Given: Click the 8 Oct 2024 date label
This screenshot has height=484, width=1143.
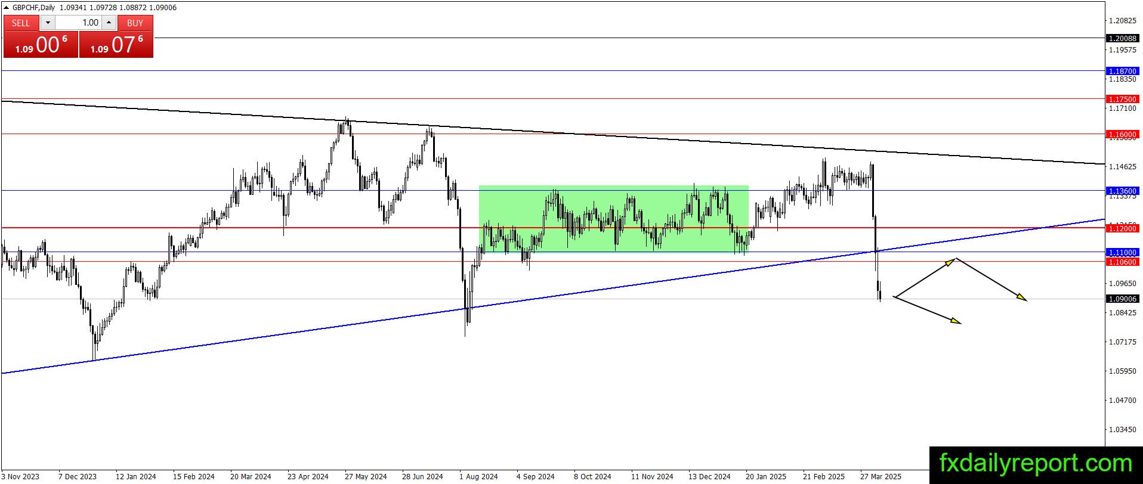Looking at the screenshot, I should [x=592, y=477].
